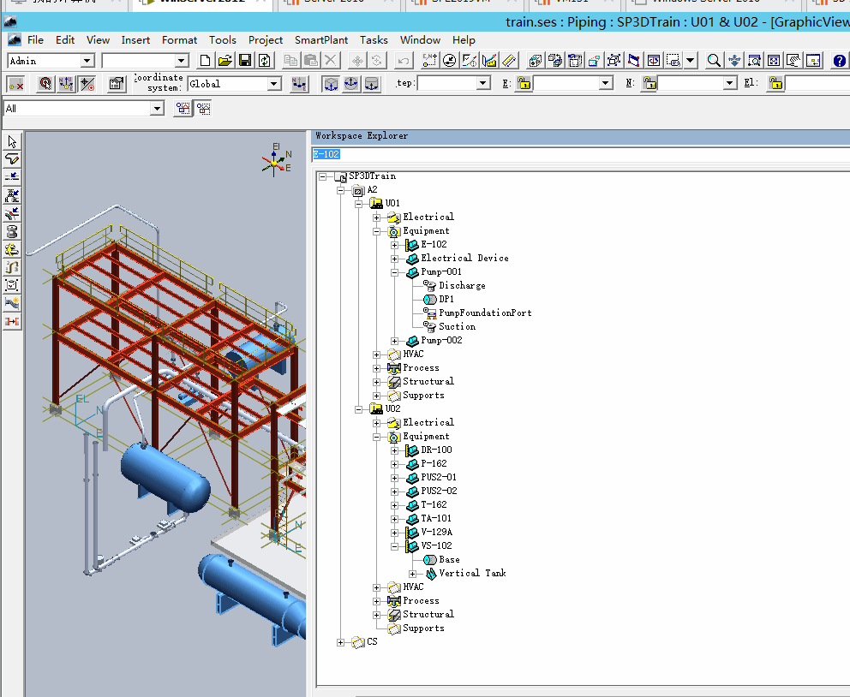Open the E coordinate dropdown
The width and height of the screenshot is (850, 697).
point(606,83)
